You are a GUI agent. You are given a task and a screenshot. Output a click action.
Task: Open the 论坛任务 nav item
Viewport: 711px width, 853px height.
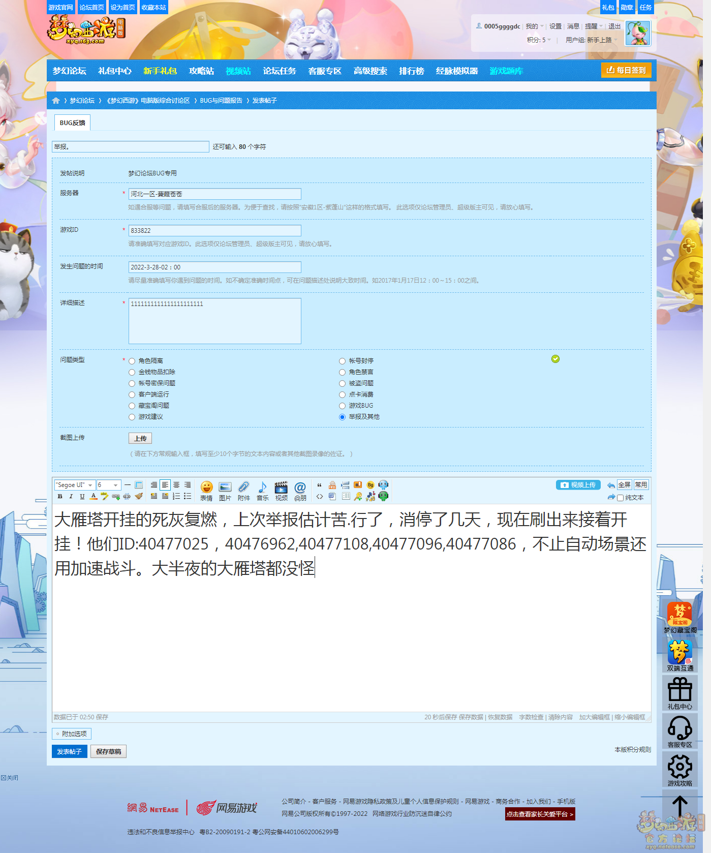[x=280, y=71]
